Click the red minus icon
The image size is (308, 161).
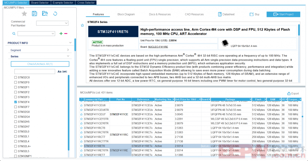[66, 34]
